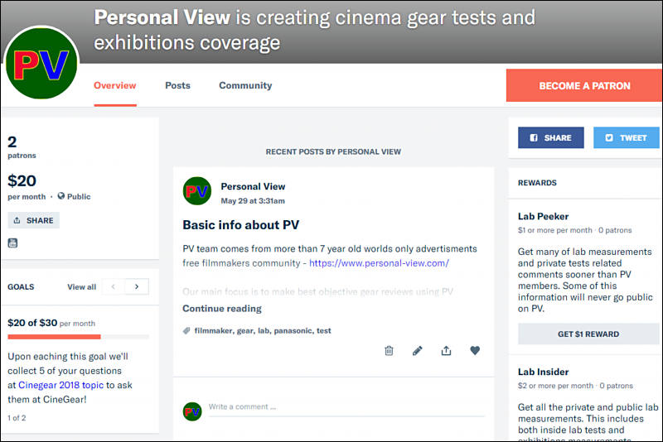This screenshot has width=663, height=442.
Task: Click the tag icon before filmmaker
Action: 186,330
